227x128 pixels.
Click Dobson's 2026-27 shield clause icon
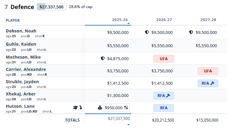[147, 32]
